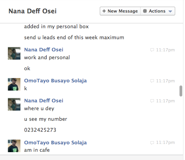This screenshot has height=160, width=185.
Task: Click the gear icon in Actions
Action: (x=145, y=11)
